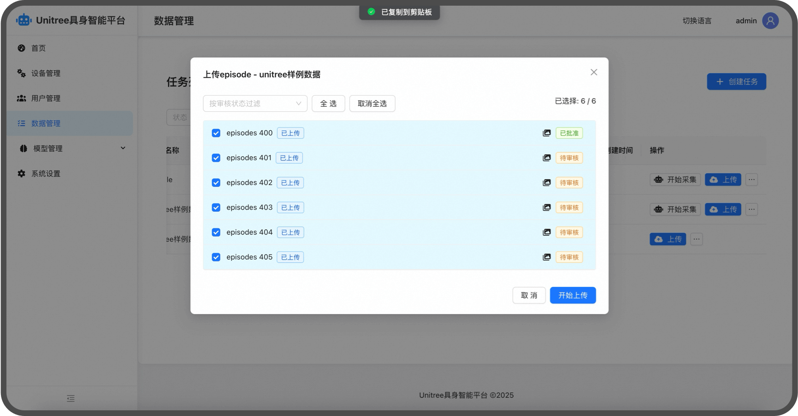Image resolution: width=798 pixels, height=416 pixels.
Task: Uncheck the episodes 400 checkbox
Action: coord(216,133)
